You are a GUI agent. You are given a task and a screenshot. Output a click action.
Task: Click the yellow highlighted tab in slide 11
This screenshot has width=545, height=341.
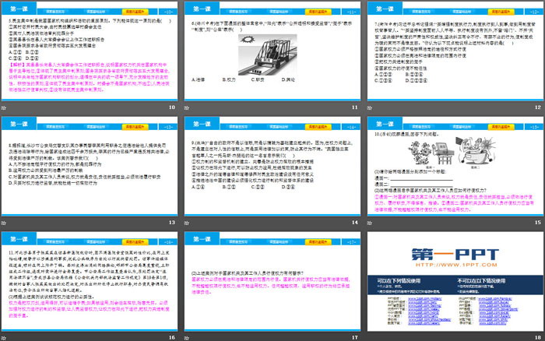tap(318, 12)
